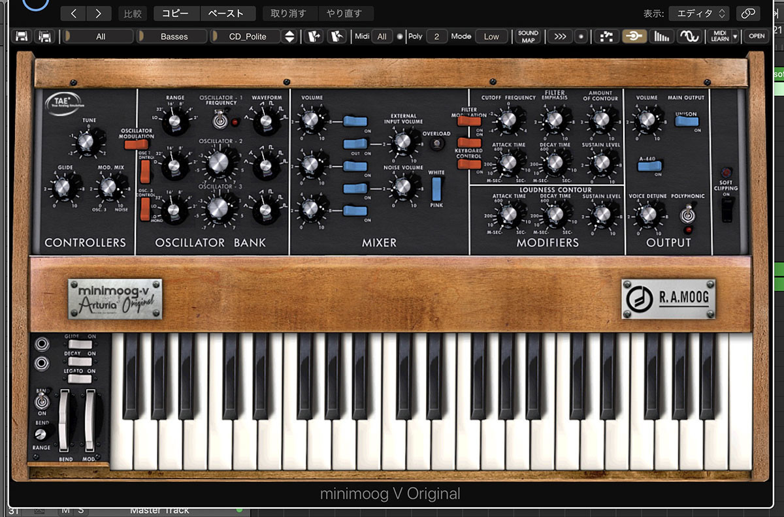
Task: Toggle the Soft Clipping switch
Action: (727, 210)
